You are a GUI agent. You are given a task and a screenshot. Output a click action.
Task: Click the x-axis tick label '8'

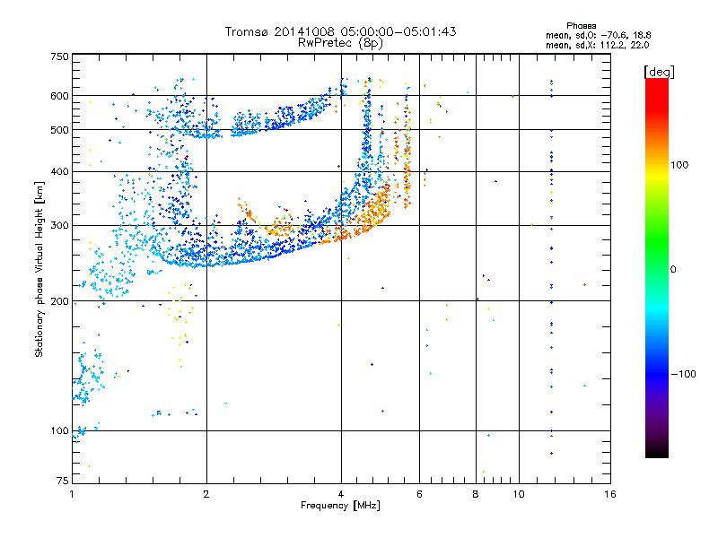pos(476,494)
